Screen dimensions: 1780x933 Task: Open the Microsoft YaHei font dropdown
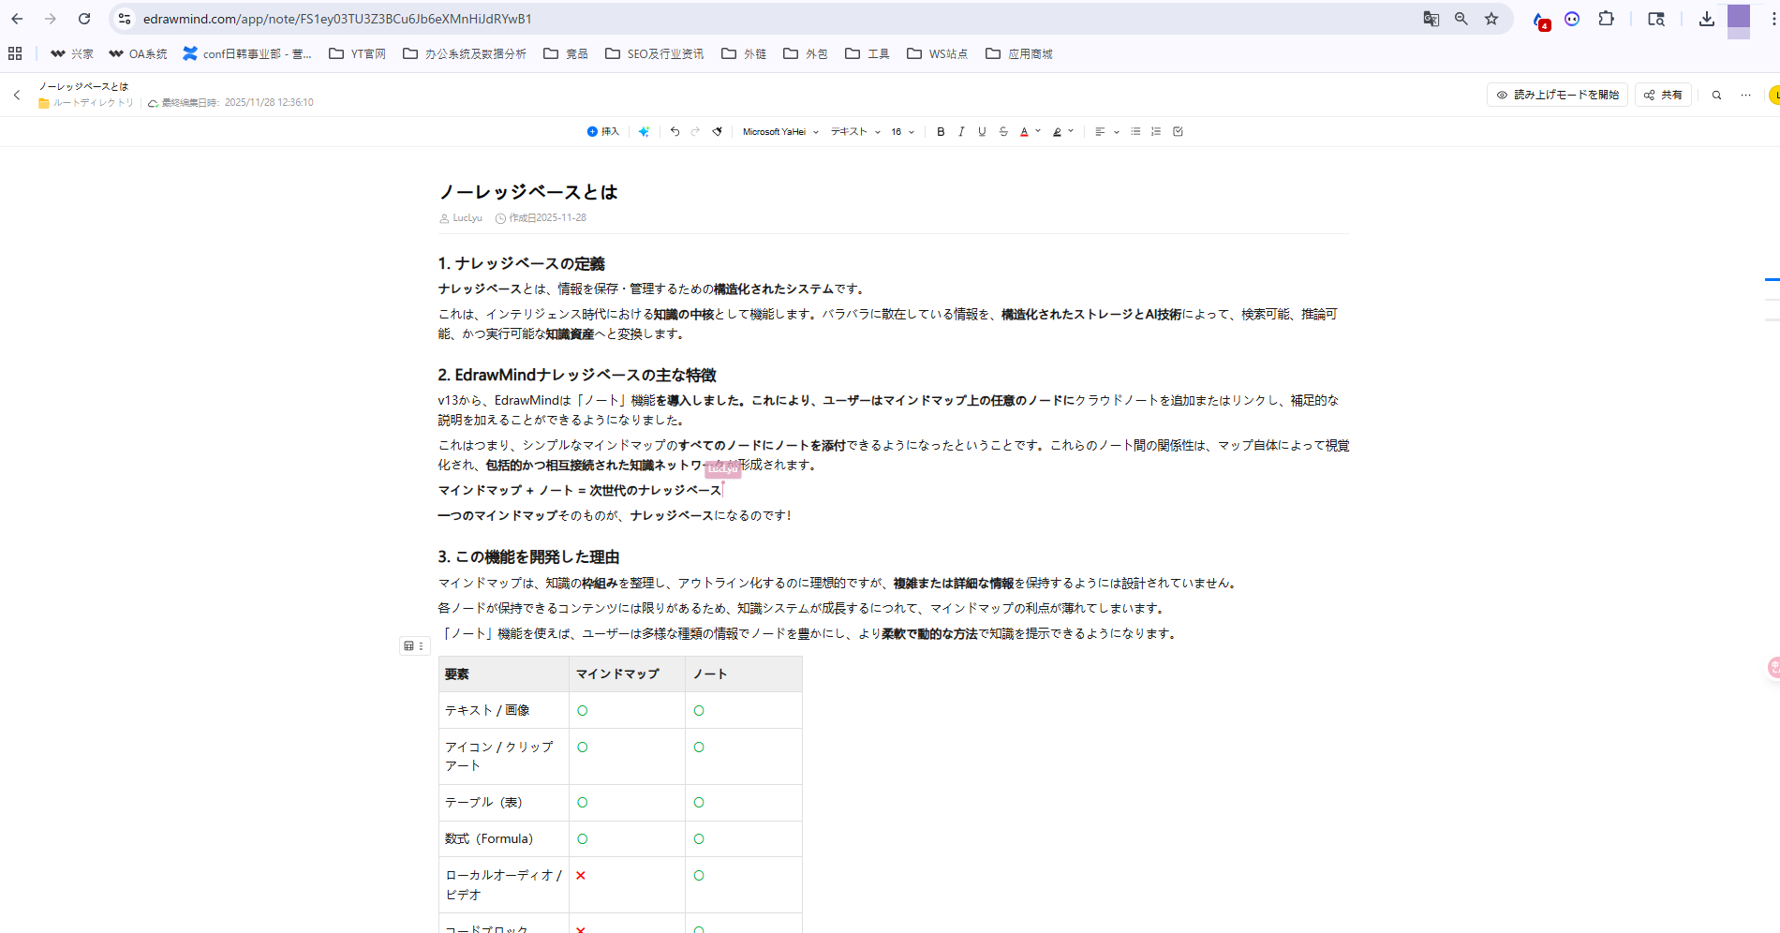point(779,131)
